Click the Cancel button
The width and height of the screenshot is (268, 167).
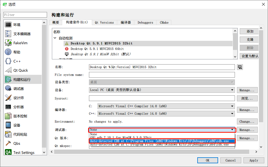click(231, 160)
